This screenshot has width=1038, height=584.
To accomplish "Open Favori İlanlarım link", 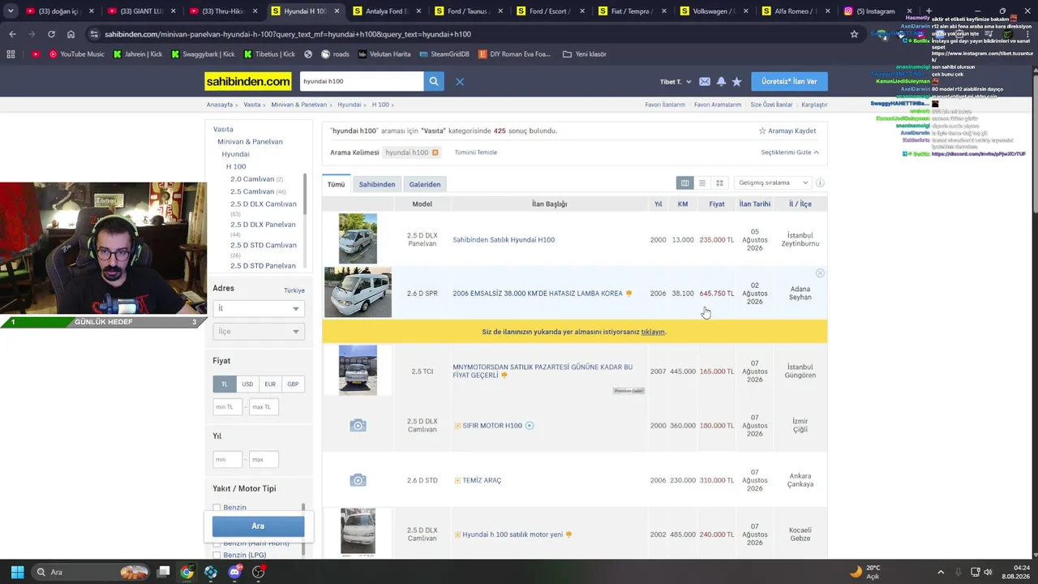I will coord(665,105).
